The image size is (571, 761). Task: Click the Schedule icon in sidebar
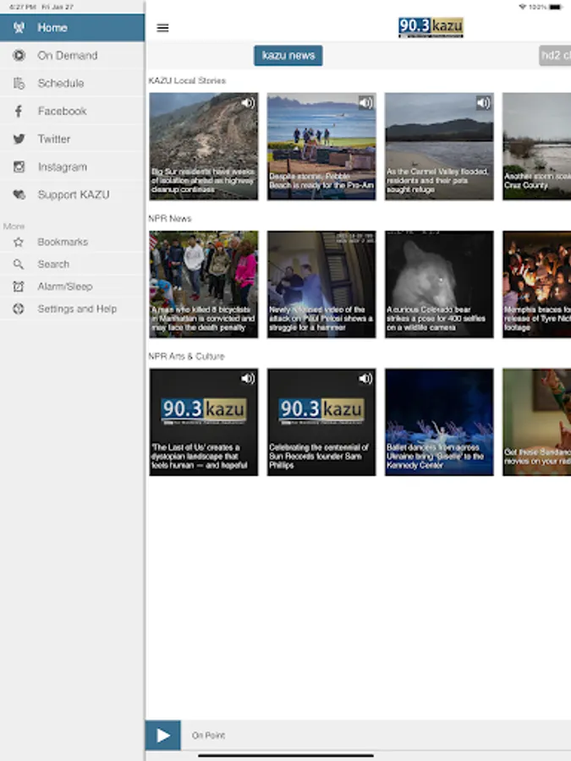point(19,83)
